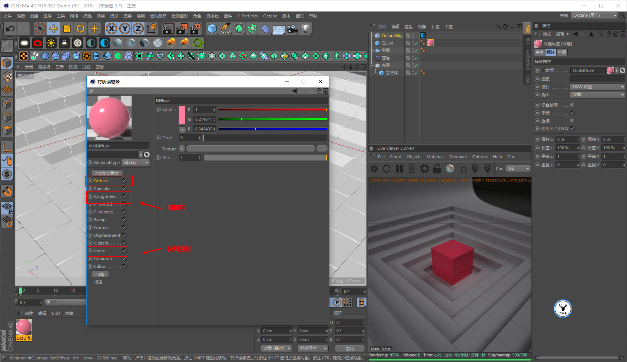Switch to 坐标 tab in attributes

click(x=562, y=52)
